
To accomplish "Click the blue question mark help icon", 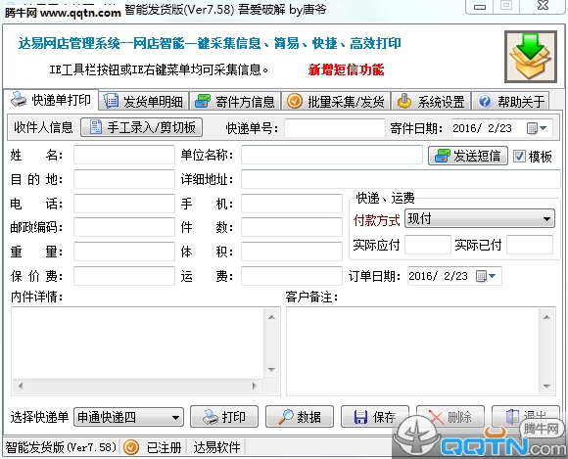I will (x=485, y=101).
